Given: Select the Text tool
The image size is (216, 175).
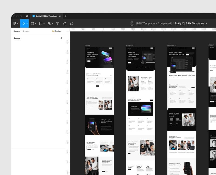Looking at the screenshot, I should click(x=58, y=23).
